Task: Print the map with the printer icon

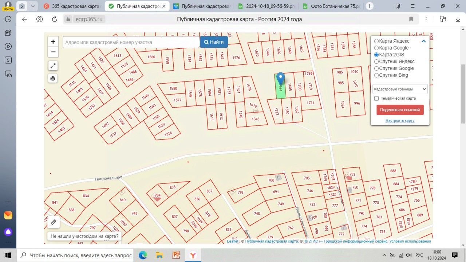Action: [53, 78]
